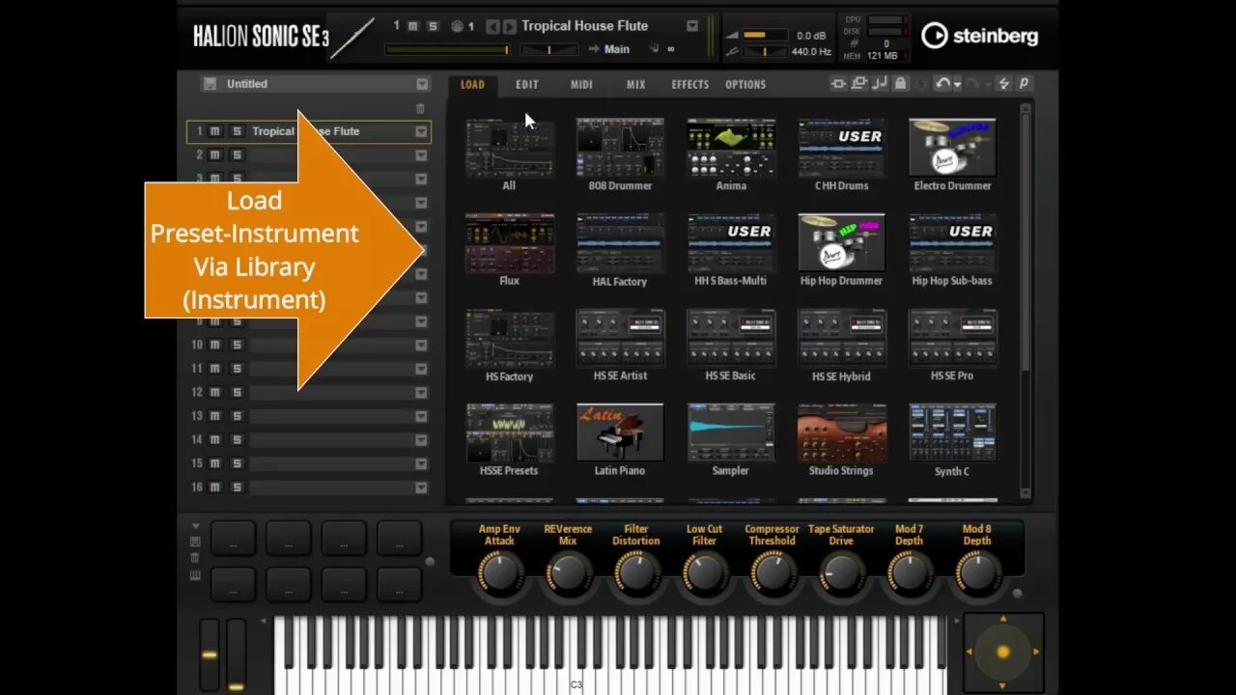Click the Main output selector
This screenshot has width=1236, height=695.
click(x=617, y=49)
